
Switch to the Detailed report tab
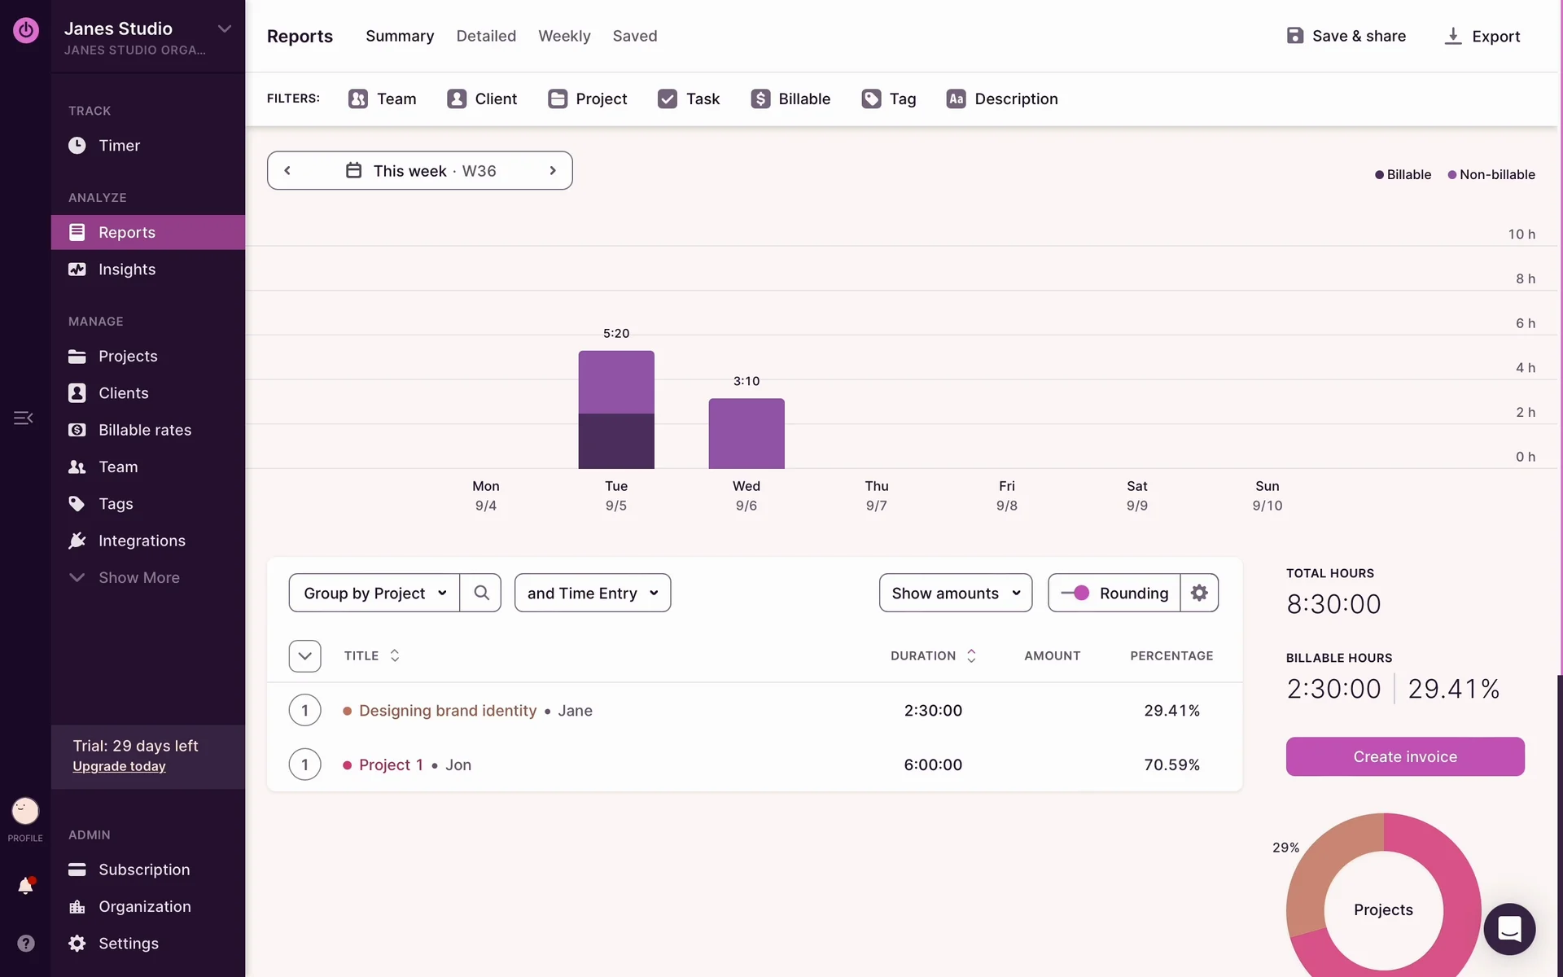pyautogui.click(x=486, y=36)
